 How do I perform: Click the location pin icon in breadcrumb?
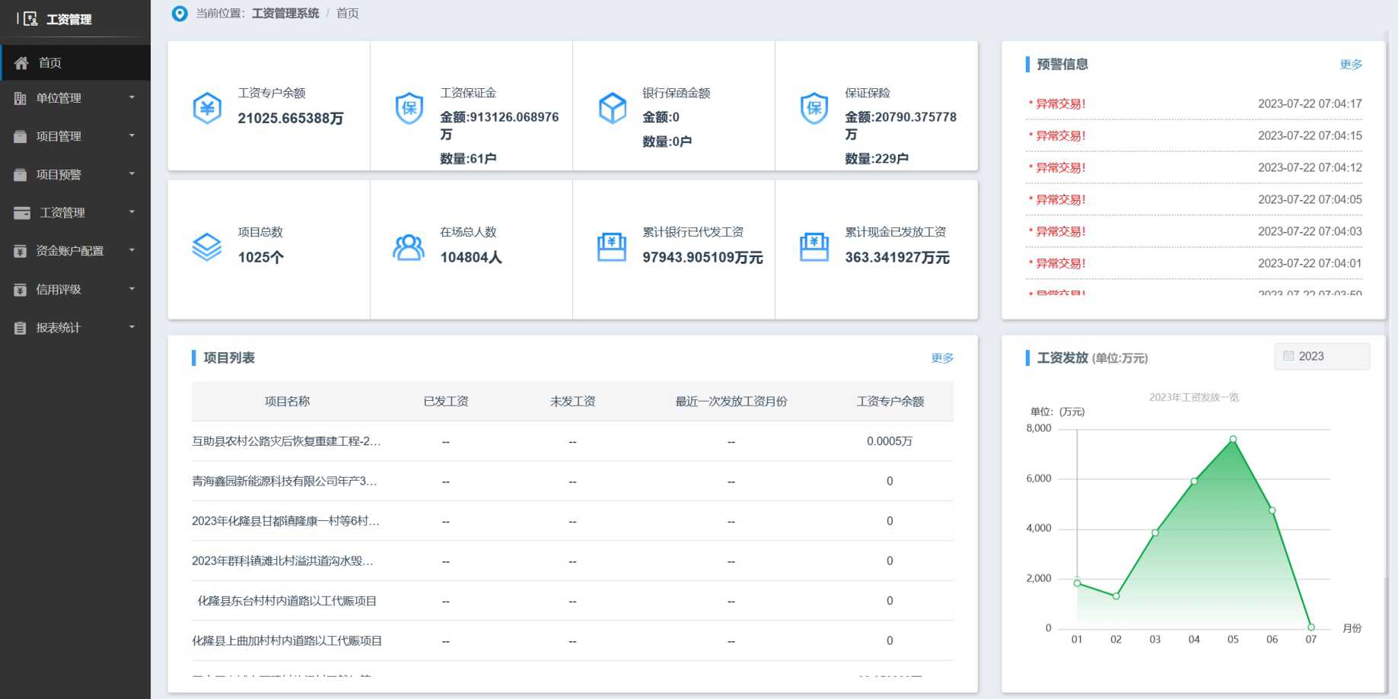179,13
